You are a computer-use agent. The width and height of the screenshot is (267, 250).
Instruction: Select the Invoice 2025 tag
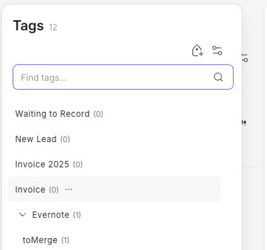coord(42,164)
